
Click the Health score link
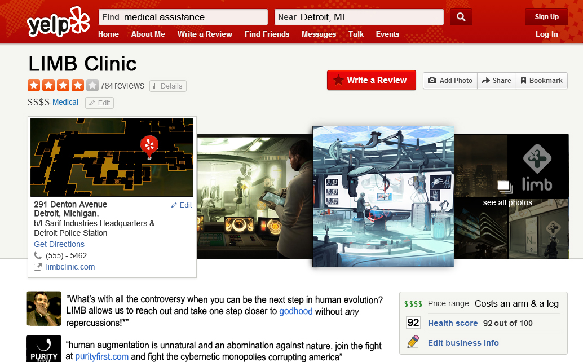(x=453, y=323)
